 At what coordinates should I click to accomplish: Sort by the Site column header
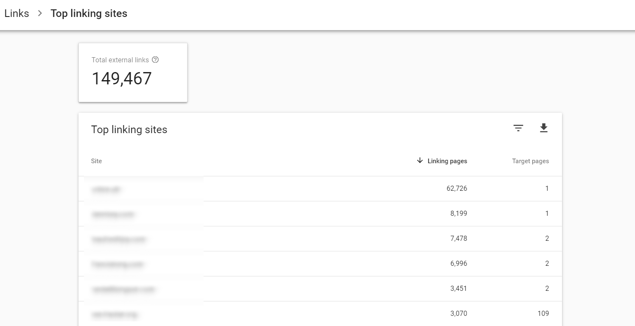coord(96,161)
